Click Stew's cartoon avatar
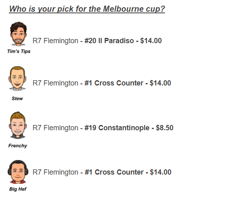 (x=17, y=79)
